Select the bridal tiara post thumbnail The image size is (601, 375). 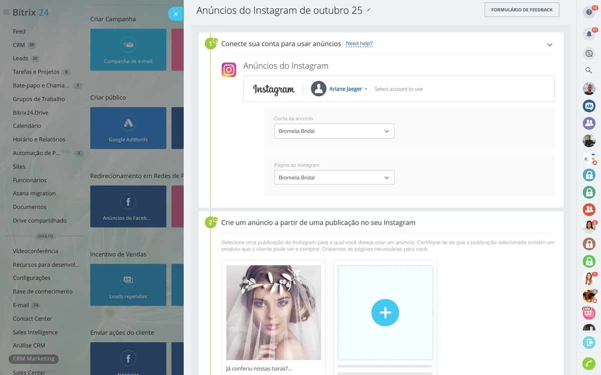(x=273, y=312)
